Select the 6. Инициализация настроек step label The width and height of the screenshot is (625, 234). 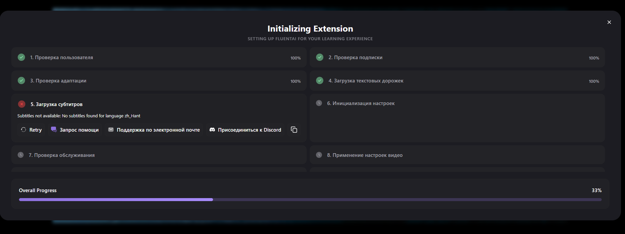pyautogui.click(x=361, y=103)
